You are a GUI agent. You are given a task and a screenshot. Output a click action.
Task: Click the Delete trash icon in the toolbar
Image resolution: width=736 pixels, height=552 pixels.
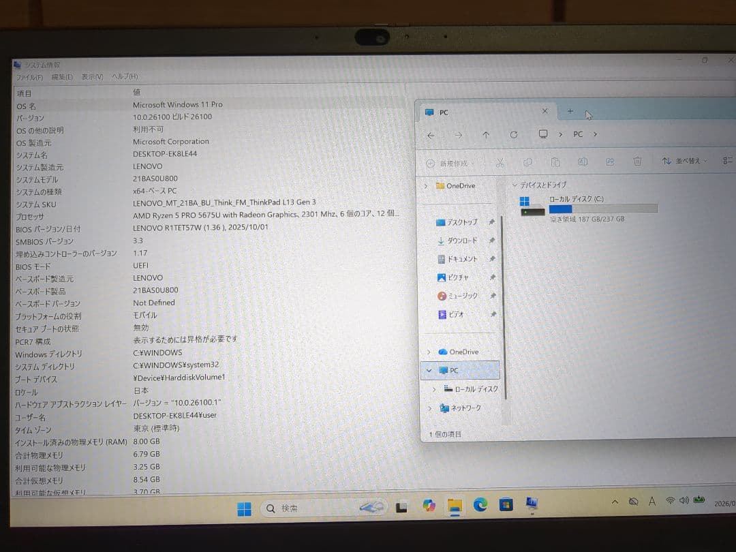tap(637, 162)
